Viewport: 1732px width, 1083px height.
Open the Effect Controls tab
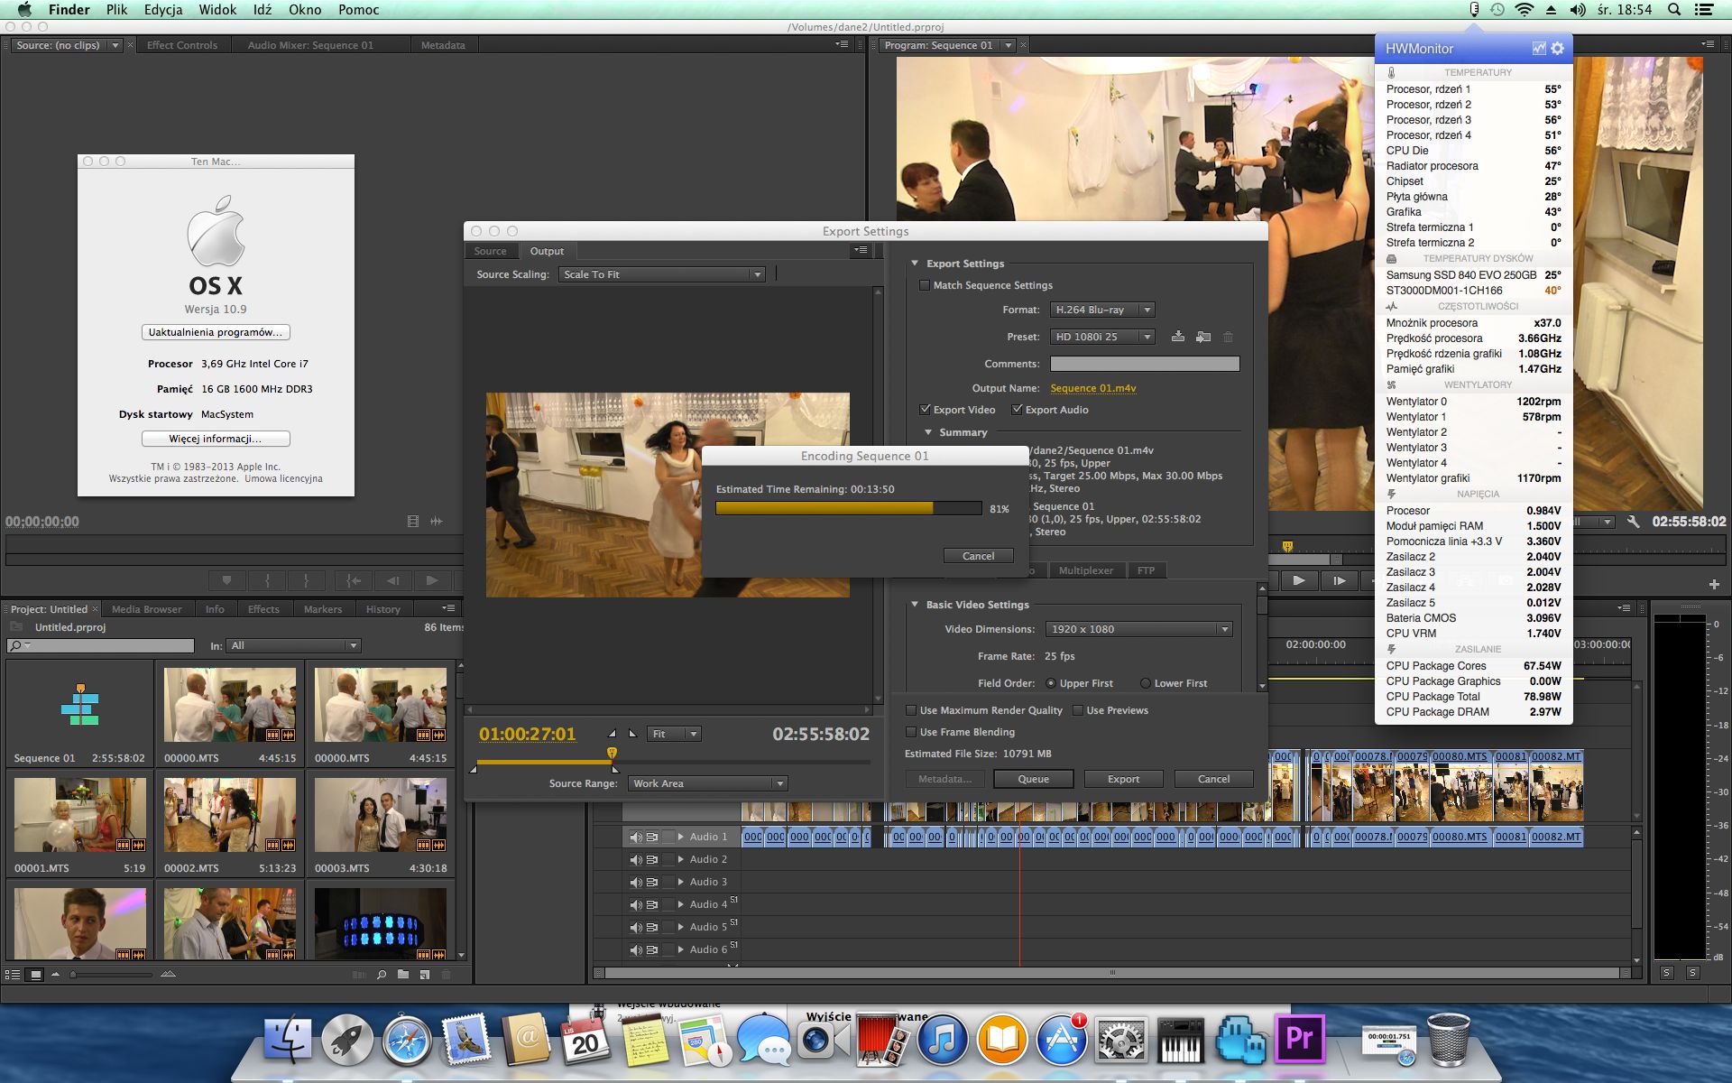[182, 45]
